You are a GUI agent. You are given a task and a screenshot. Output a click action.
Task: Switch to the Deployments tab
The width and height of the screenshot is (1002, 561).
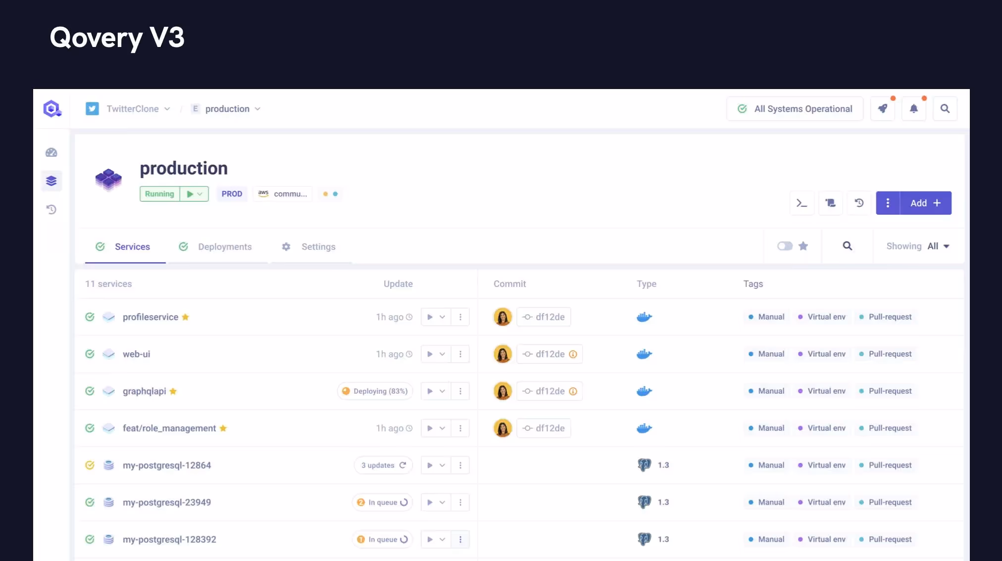point(225,246)
